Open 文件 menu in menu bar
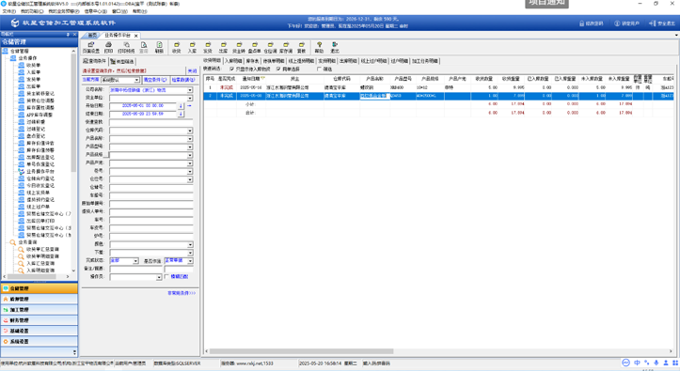 click(x=8, y=11)
